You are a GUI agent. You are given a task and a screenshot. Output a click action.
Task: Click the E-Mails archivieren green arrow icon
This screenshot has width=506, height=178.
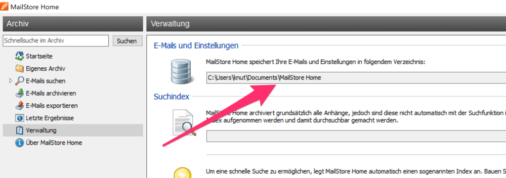coord(20,93)
